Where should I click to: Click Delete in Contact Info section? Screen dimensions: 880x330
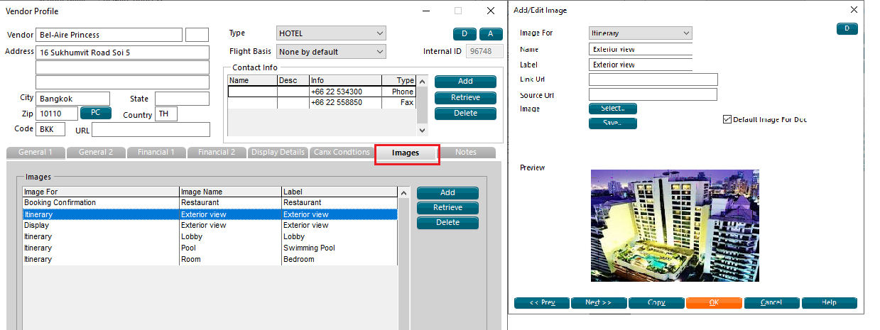point(465,113)
